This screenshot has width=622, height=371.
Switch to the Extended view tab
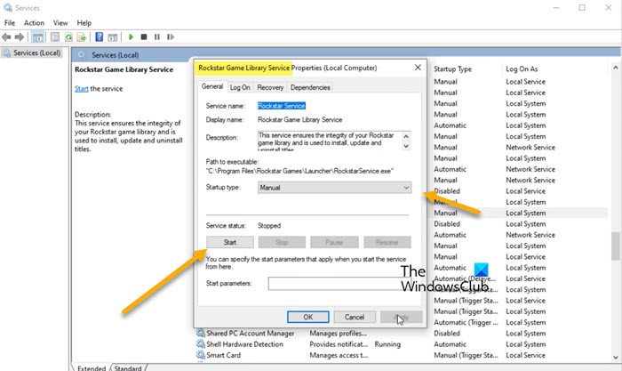(92, 367)
